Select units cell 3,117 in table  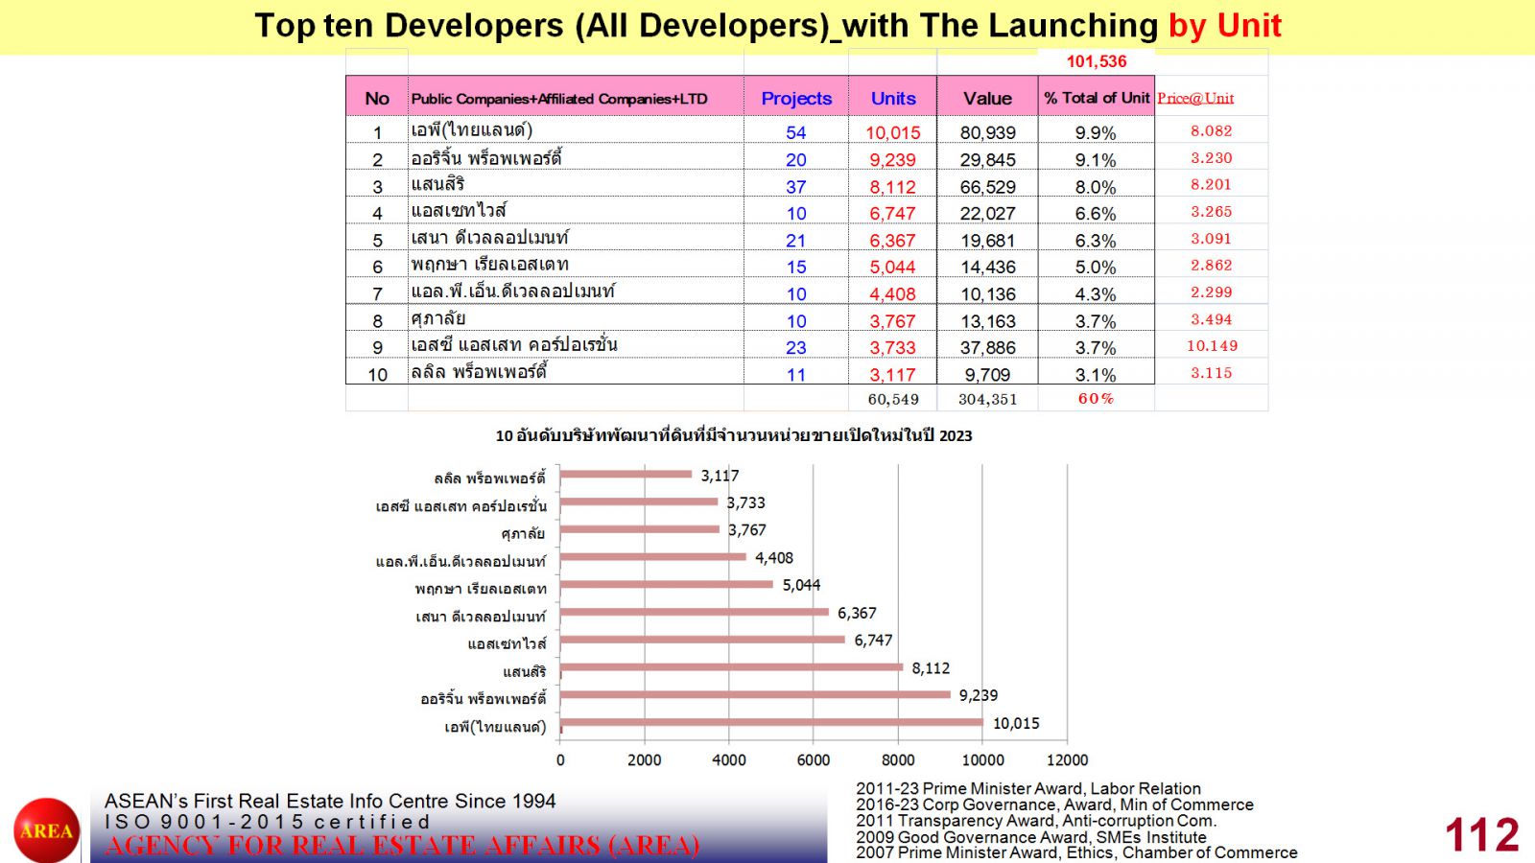point(893,374)
